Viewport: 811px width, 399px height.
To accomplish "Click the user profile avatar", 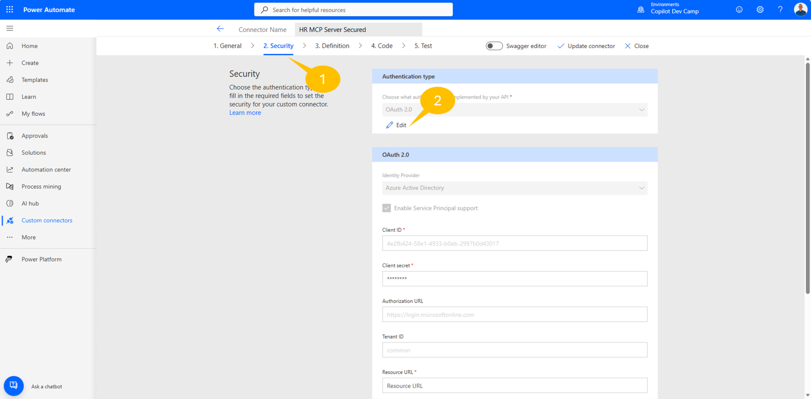I will pos(800,10).
